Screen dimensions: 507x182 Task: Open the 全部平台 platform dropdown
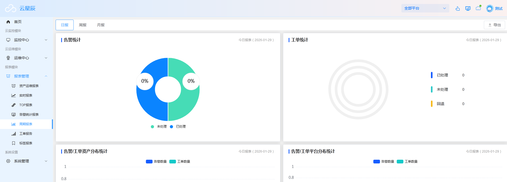point(425,8)
